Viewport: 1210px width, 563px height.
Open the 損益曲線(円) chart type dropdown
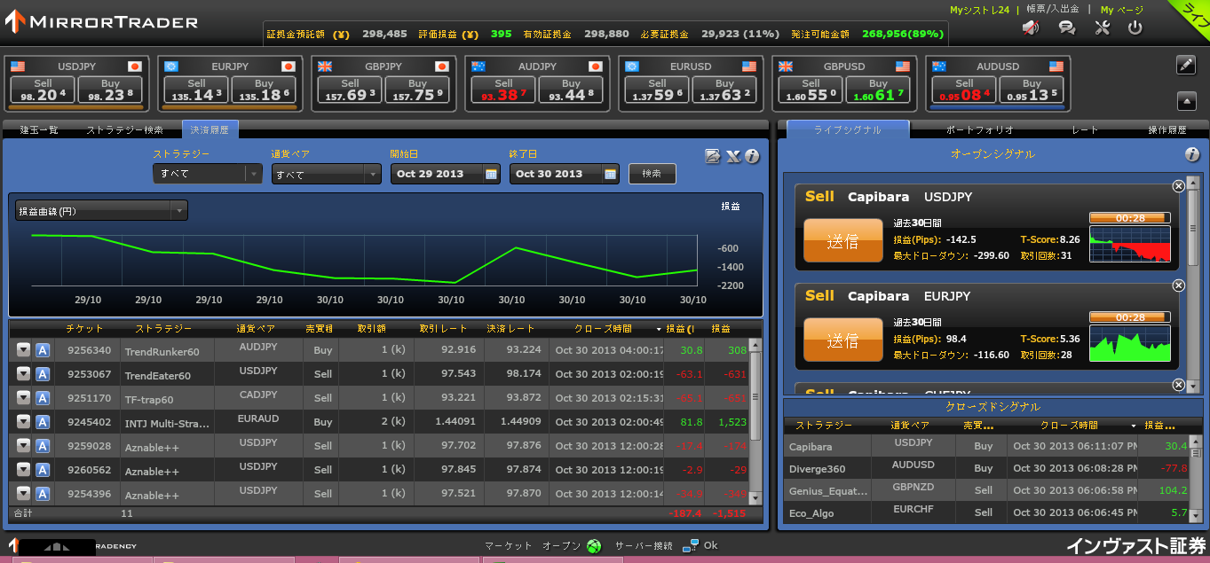(x=101, y=210)
